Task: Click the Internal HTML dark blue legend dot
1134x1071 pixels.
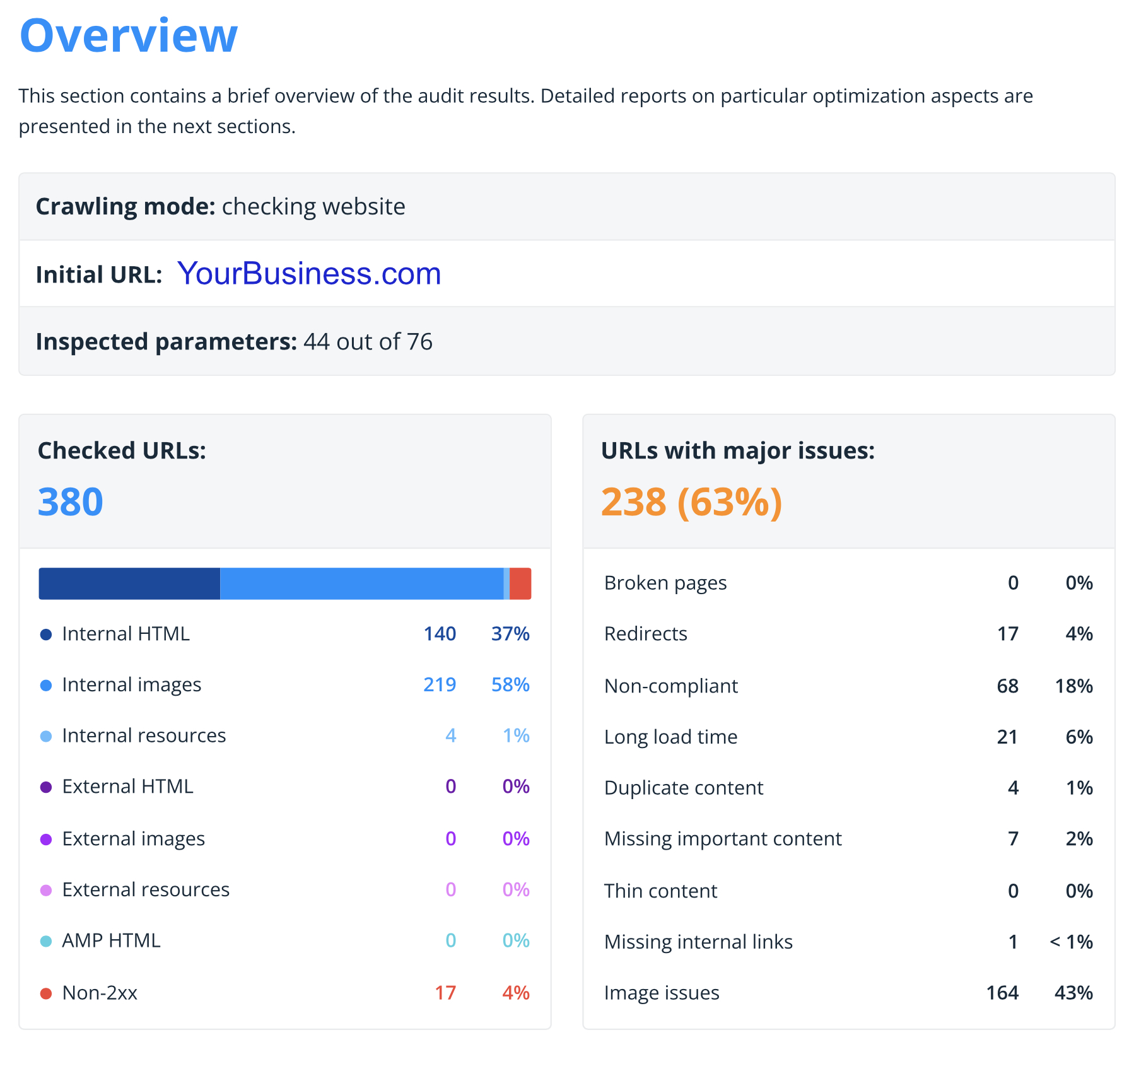Action: (46, 635)
